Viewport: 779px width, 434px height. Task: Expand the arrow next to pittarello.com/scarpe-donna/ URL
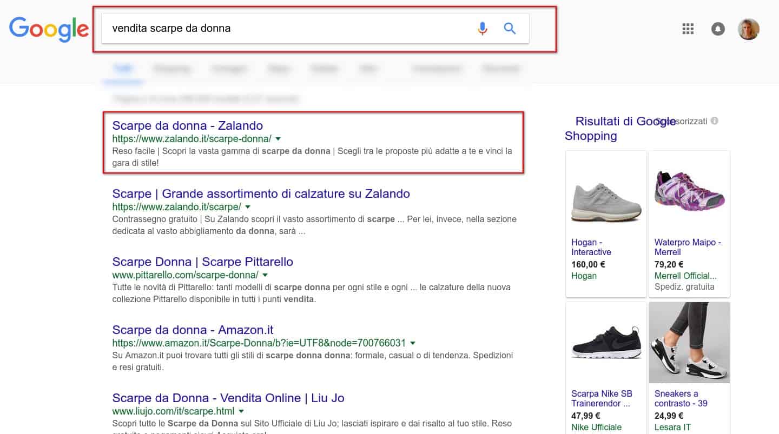pos(265,275)
